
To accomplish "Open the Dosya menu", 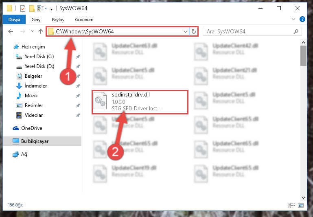I will click(14, 20).
